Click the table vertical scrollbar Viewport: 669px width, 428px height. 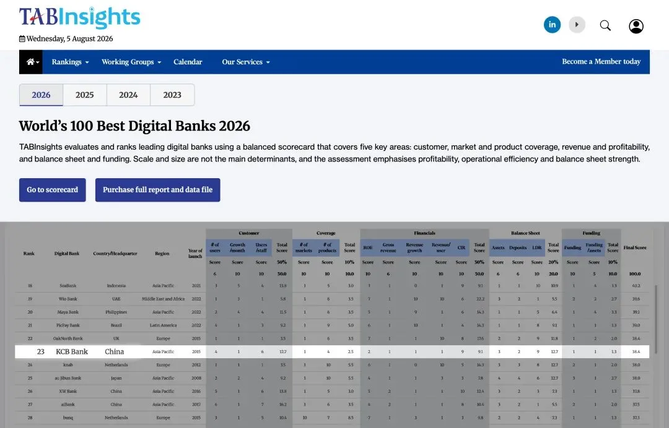click(656, 319)
